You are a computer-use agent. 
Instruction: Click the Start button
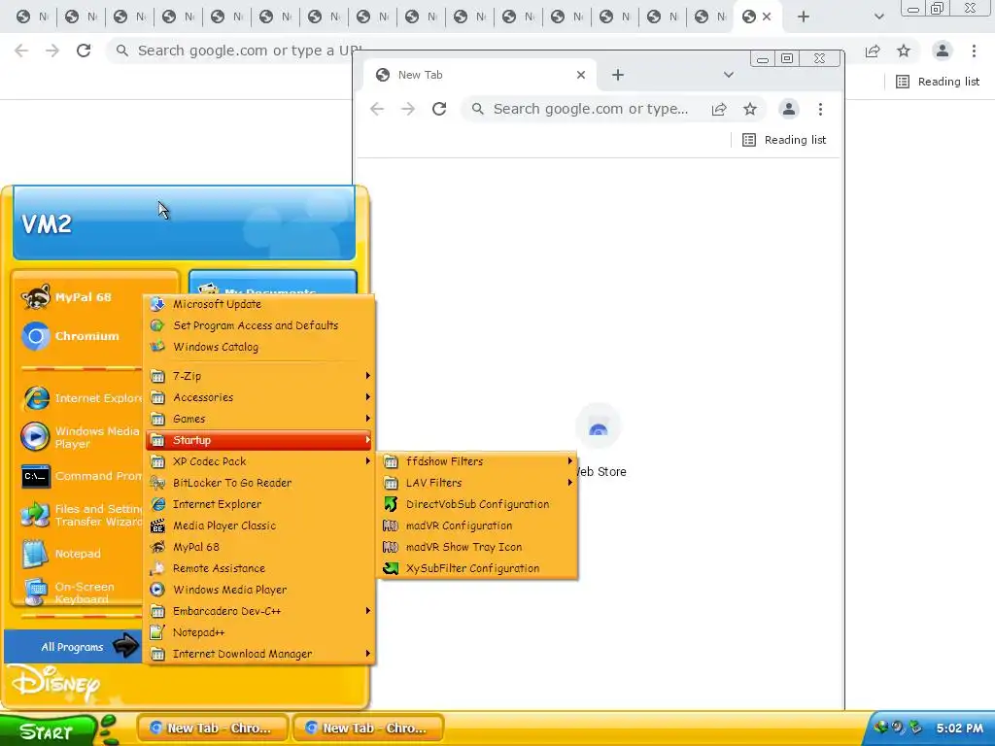coord(47,731)
